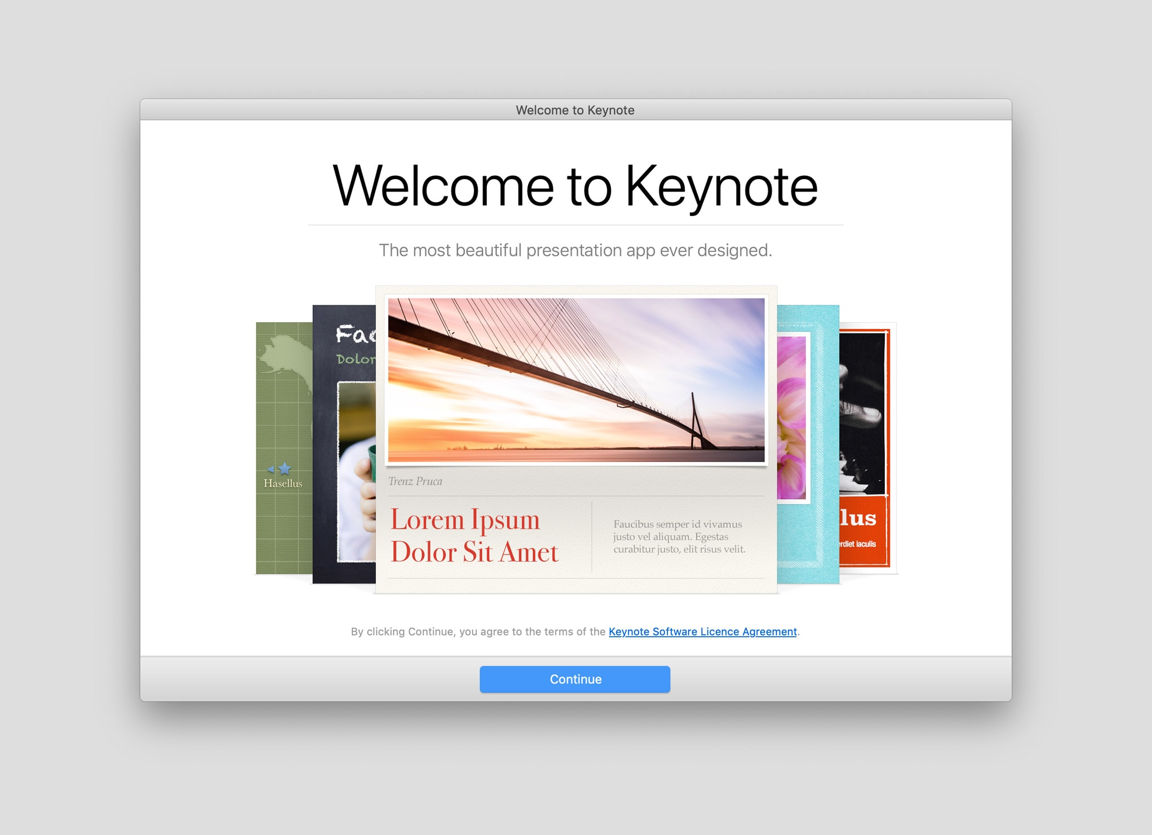Click the pink flower photo
Screen dimensions: 1152x835
tap(791, 417)
